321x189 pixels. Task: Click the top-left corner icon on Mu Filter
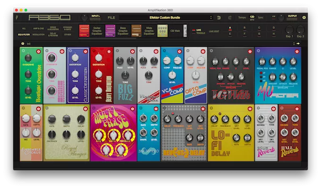coord(258,51)
